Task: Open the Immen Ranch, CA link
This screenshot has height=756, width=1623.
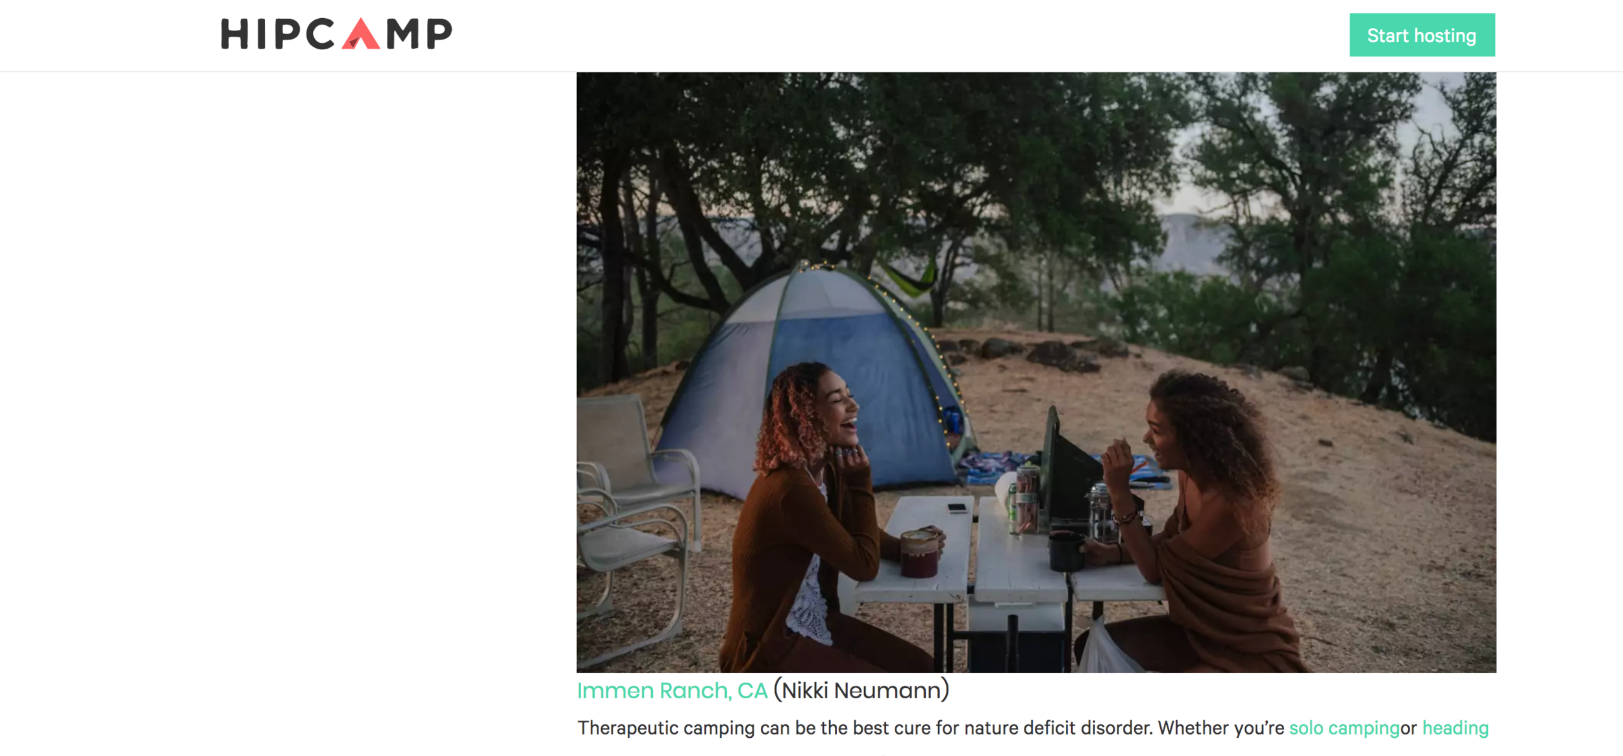Action: [x=672, y=690]
